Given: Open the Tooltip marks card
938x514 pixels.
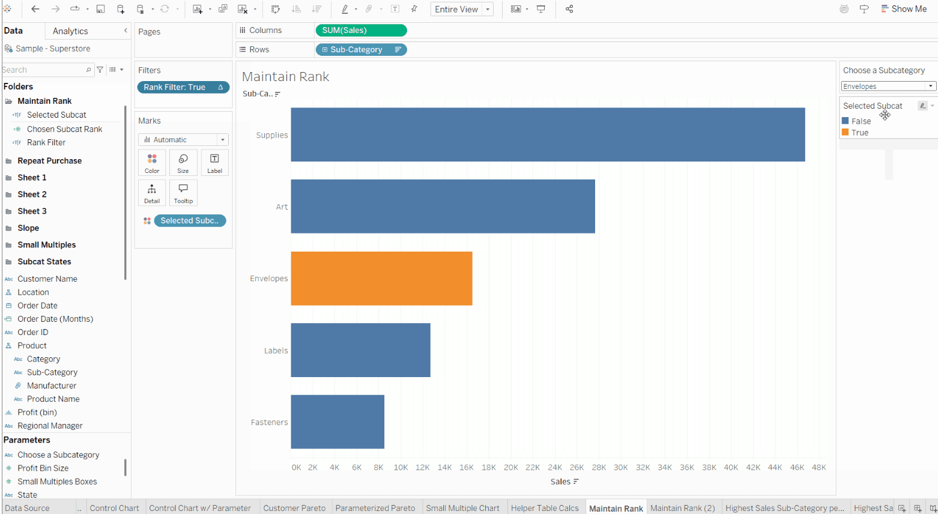Looking at the screenshot, I should [x=183, y=193].
